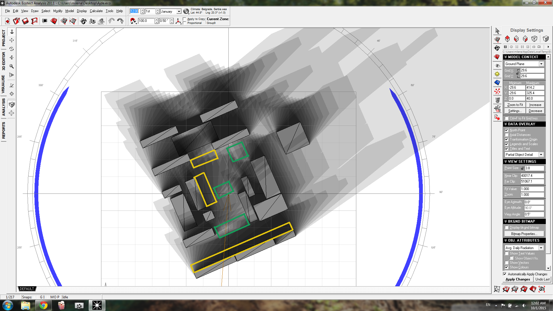Click the time 12:00 input field
The height and width of the screenshot is (311, 553).
tap(135, 11)
